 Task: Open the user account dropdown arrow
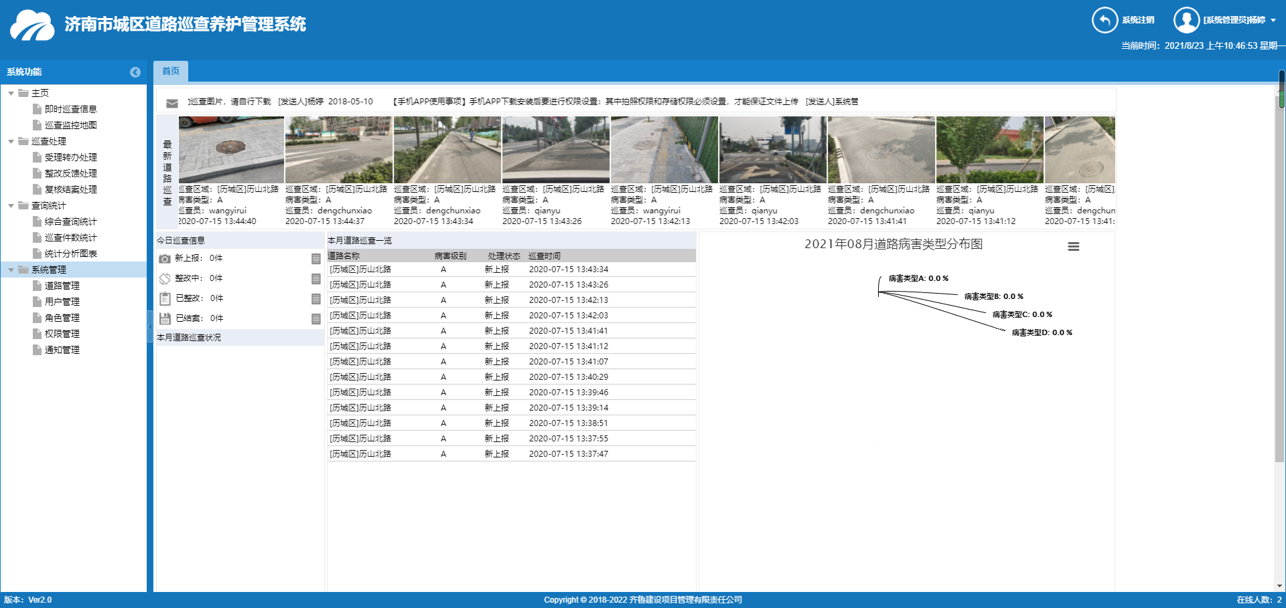point(1273,20)
